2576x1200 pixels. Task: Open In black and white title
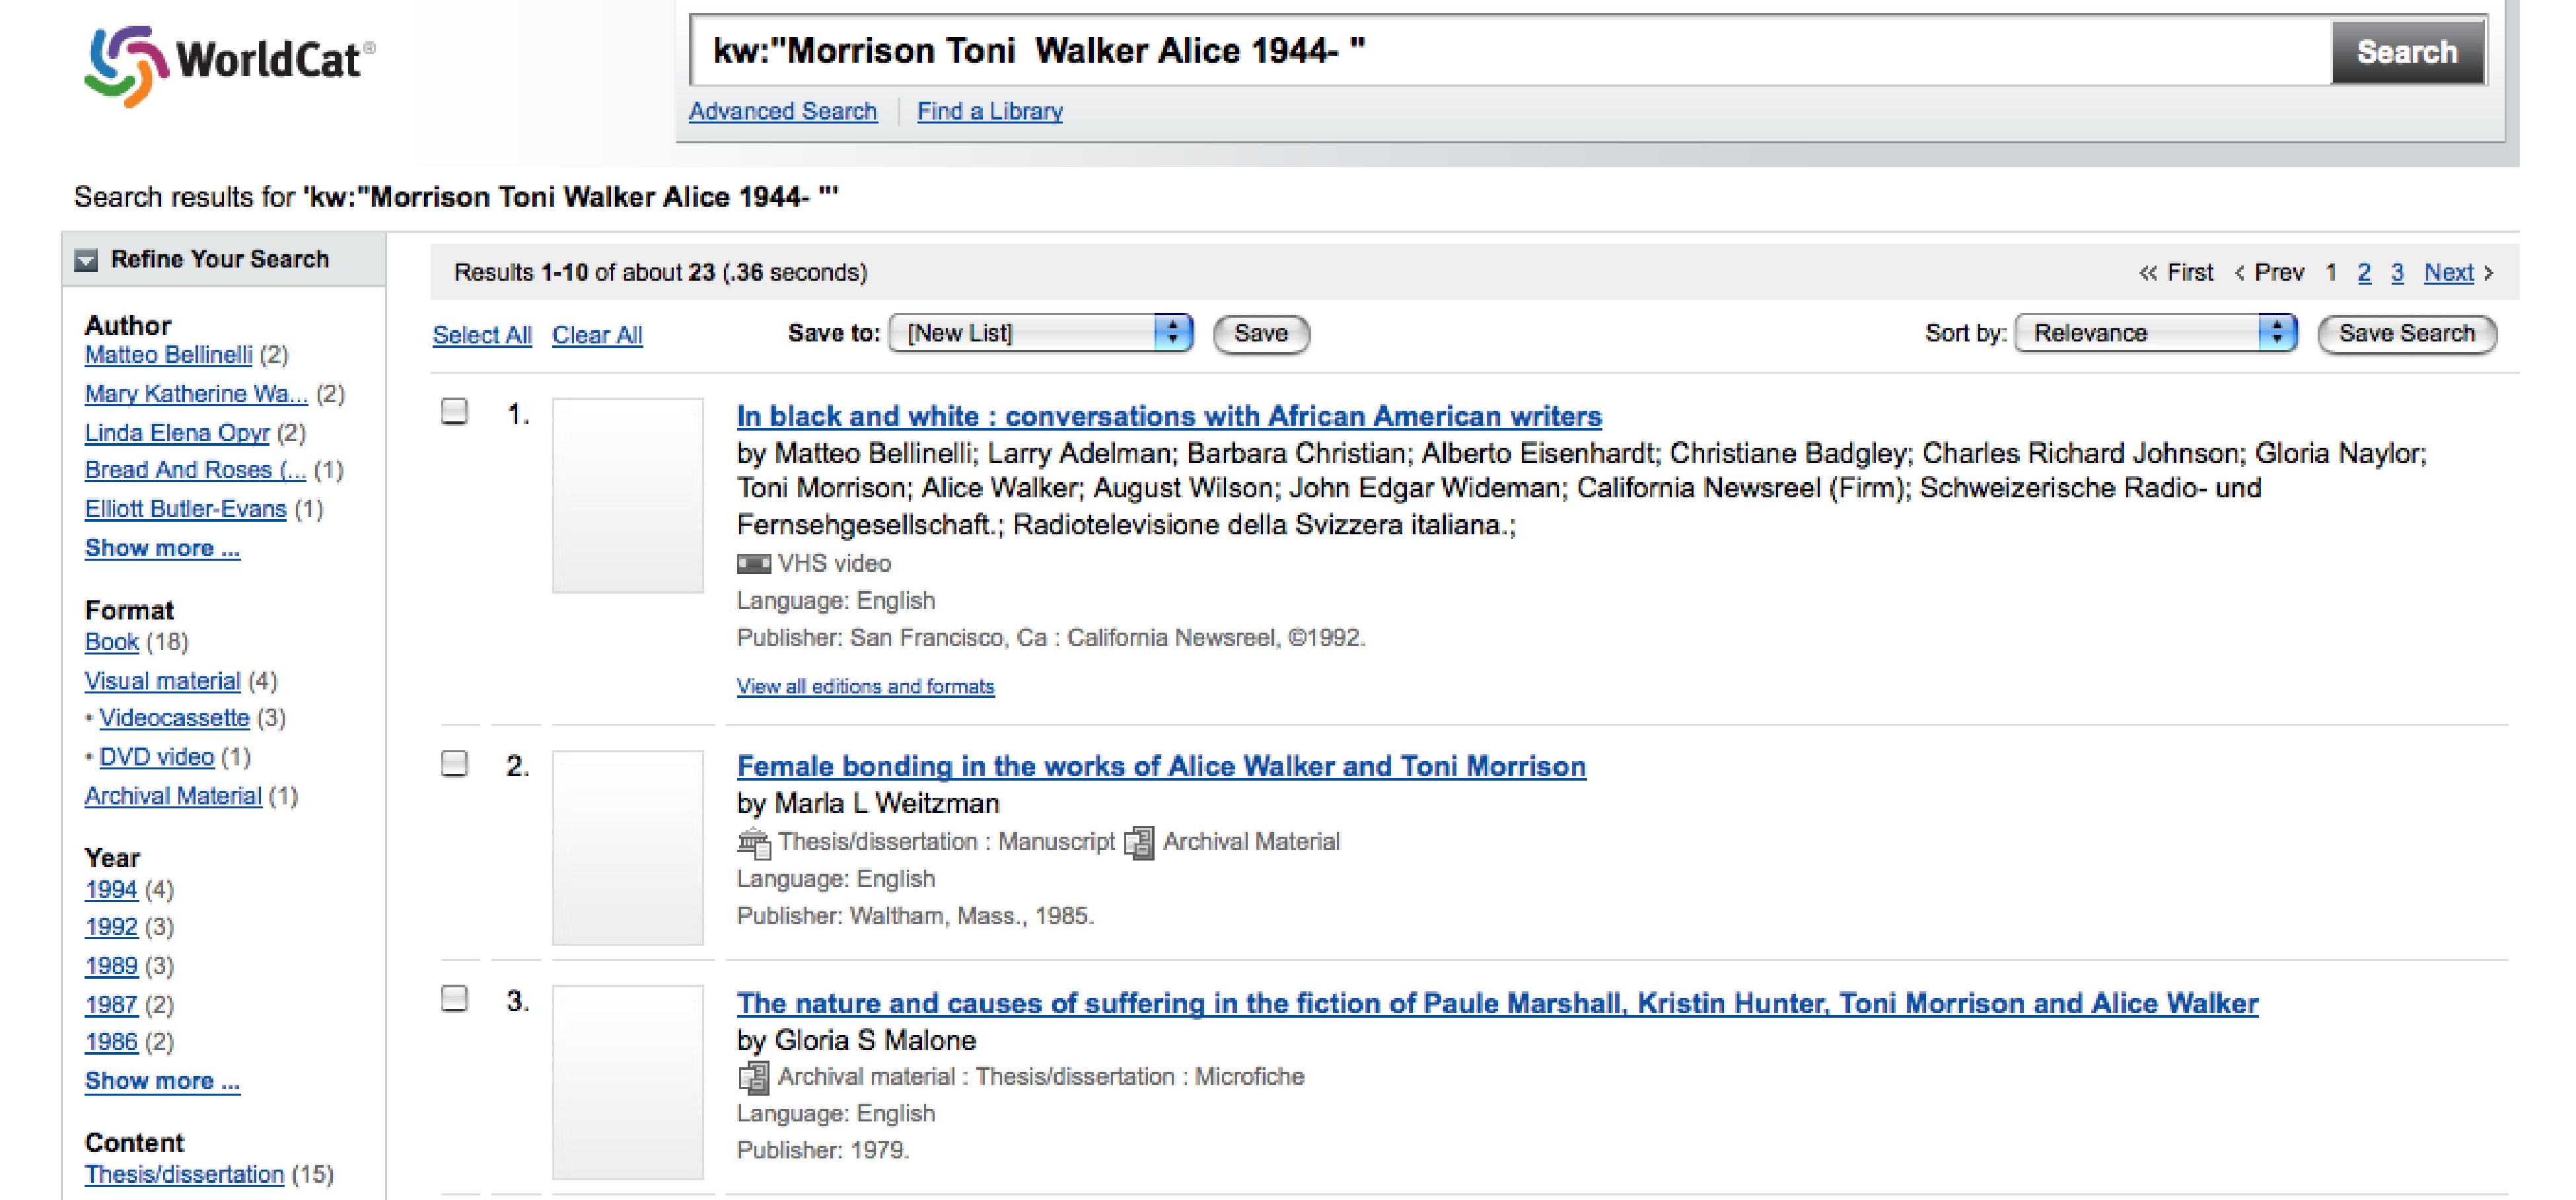pos(1169,416)
